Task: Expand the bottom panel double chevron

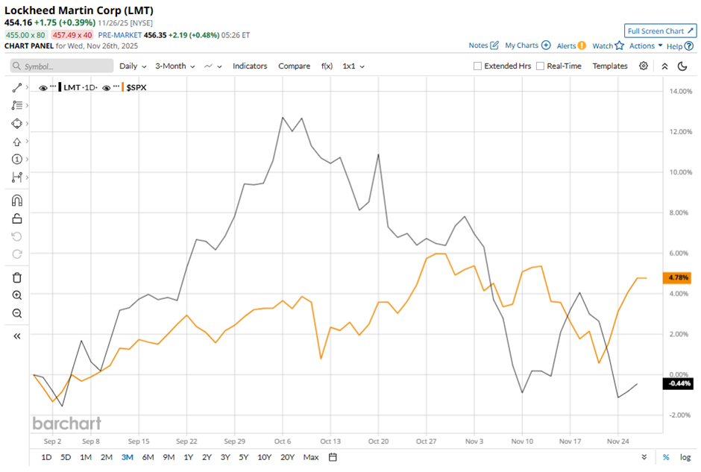Action: point(644,457)
